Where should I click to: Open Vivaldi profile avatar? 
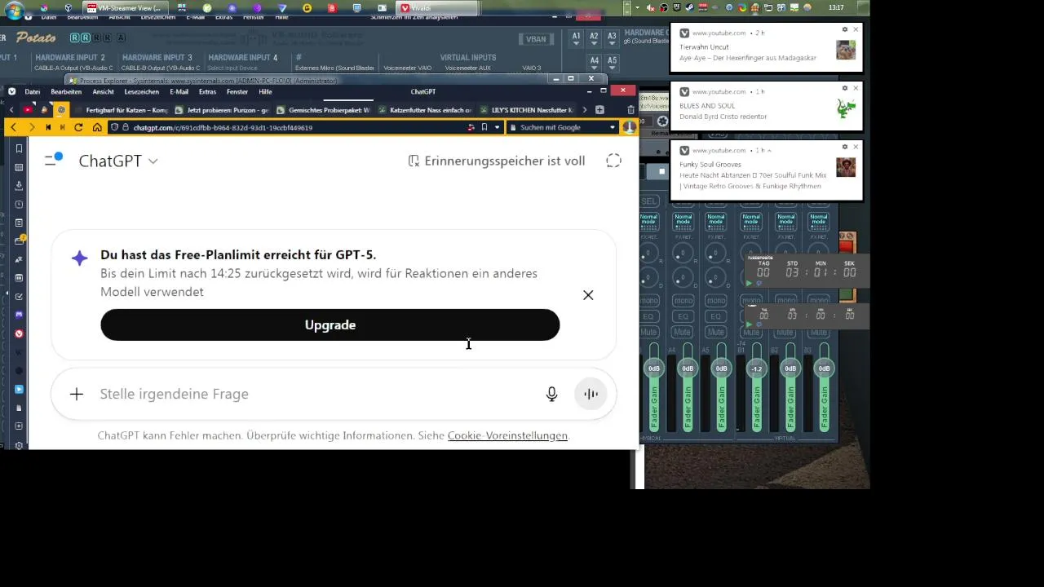pyautogui.click(x=630, y=127)
